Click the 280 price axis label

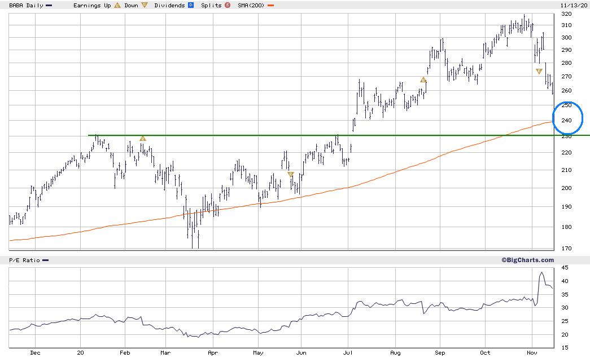pos(566,63)
